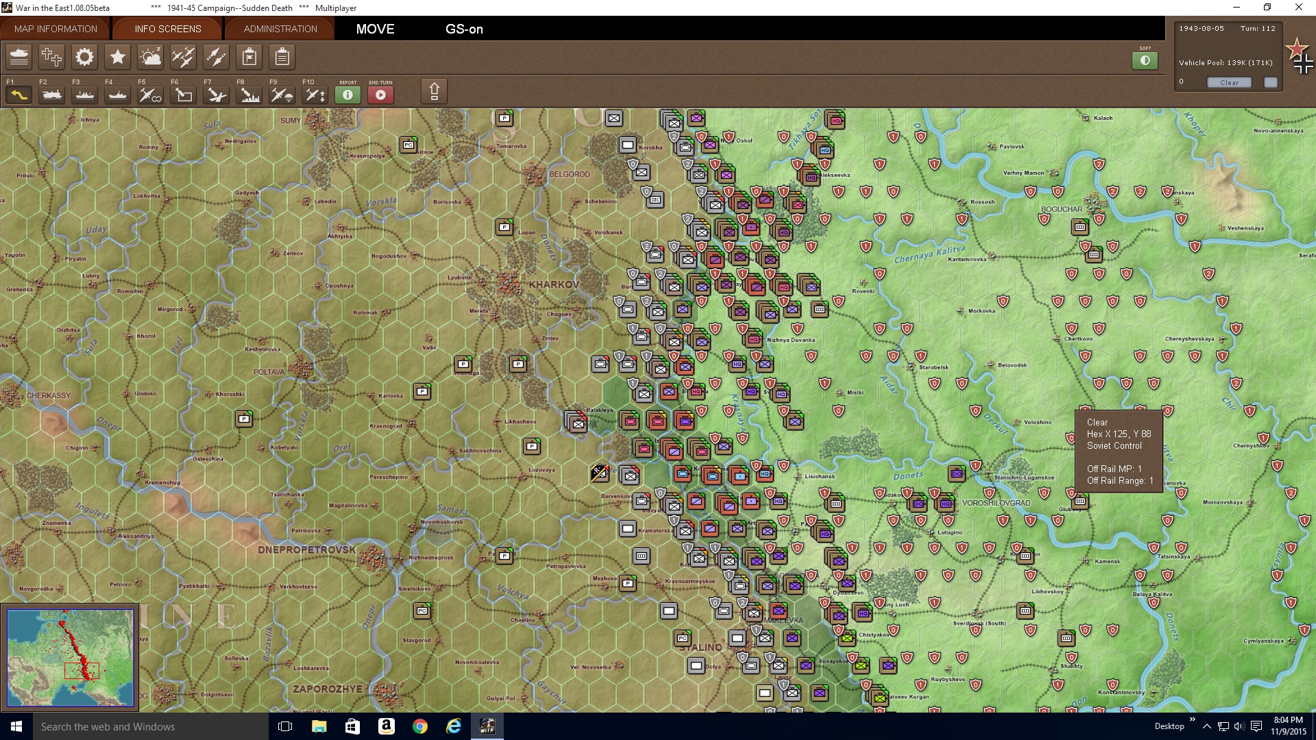Click inside the minimap overview
The image size is (1316, 740).
(x=70, y=657)
